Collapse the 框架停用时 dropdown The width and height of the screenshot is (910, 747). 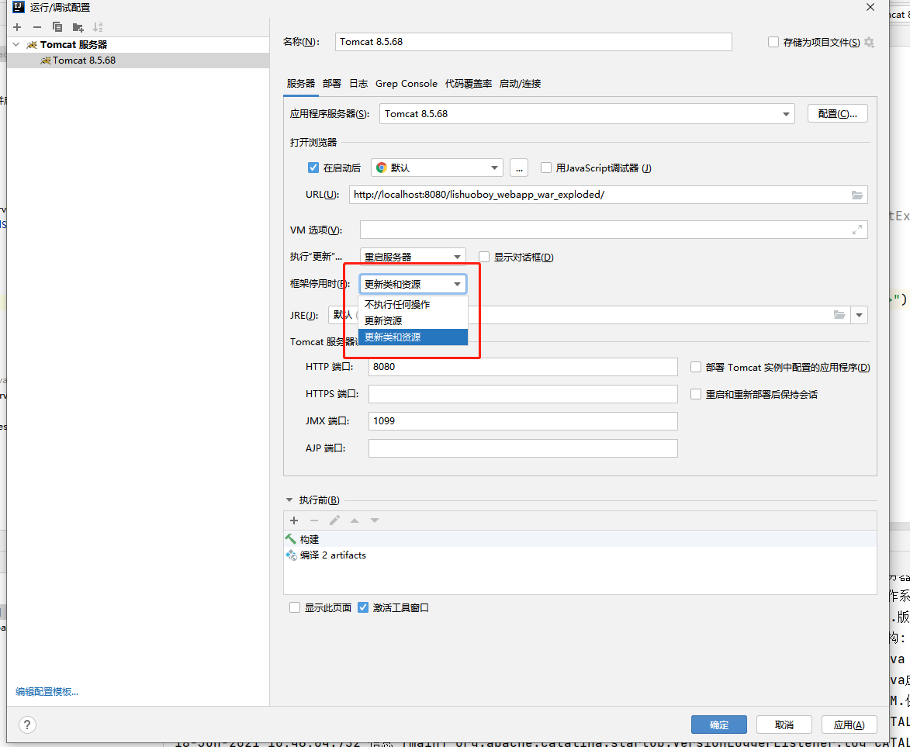pos(413,284)
